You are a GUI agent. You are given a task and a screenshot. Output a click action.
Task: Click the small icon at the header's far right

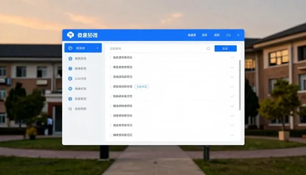click(238, 35)
